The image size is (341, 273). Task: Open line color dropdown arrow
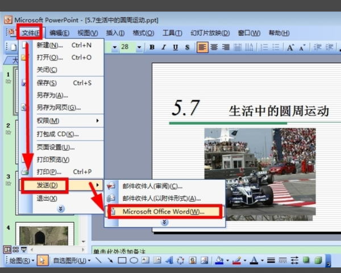click(x=245, y=260)
